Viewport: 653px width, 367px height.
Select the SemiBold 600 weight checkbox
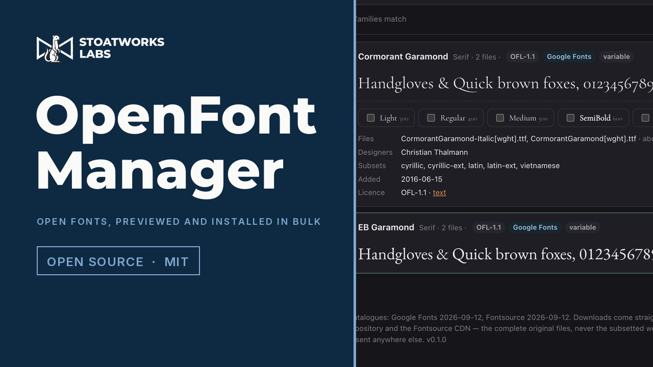[x=570, y=118]
